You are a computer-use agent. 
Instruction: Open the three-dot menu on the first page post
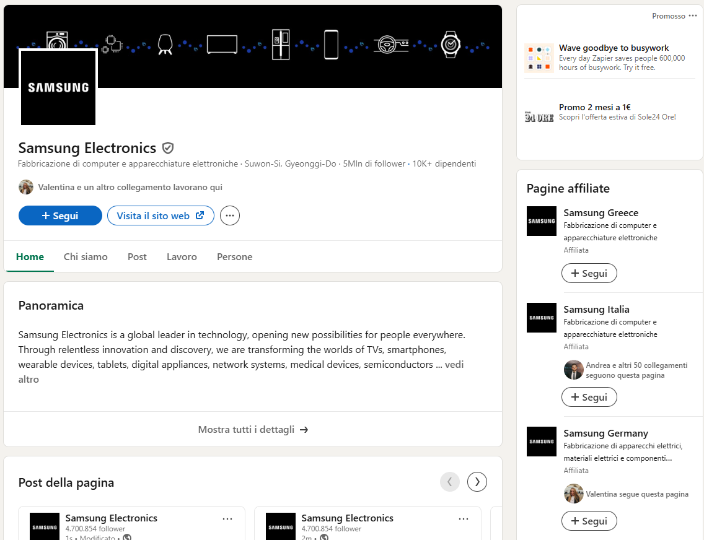(227, 518)
